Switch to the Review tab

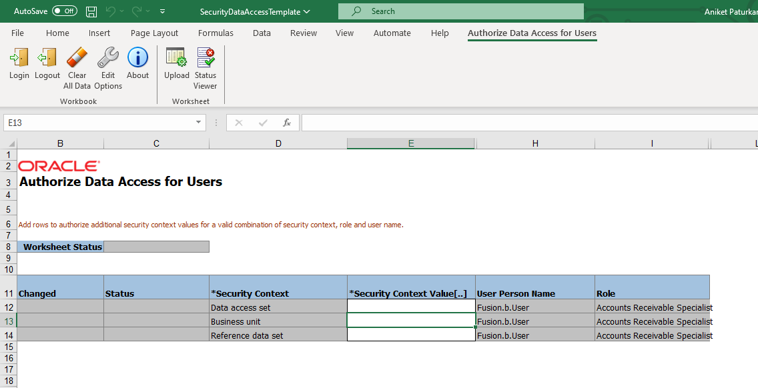(304, 33)
